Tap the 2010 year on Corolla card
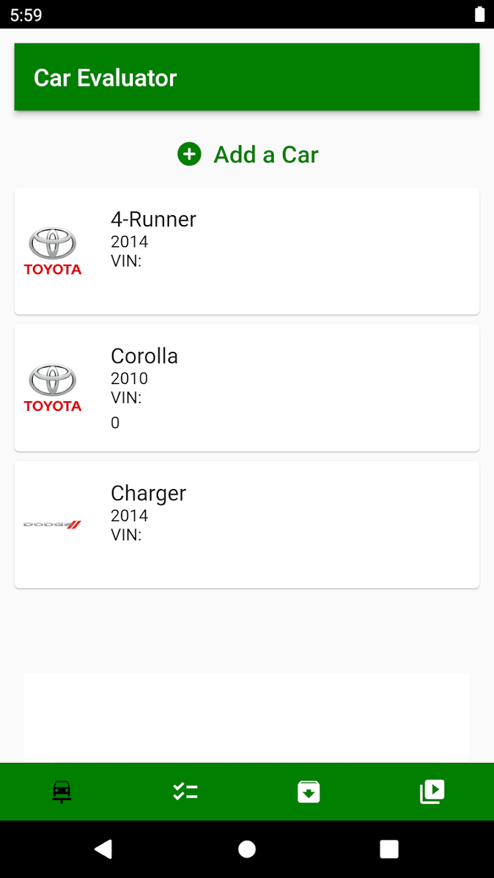Image resolution: width=494 pixels, height=878 pixels. click(x=129, y=379)
